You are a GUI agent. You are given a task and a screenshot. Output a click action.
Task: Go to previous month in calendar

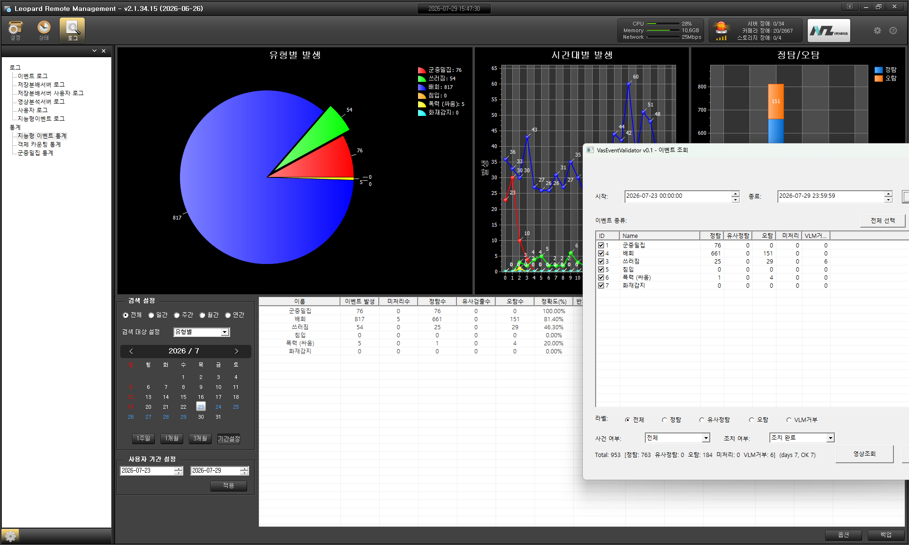tap(131, 351)
